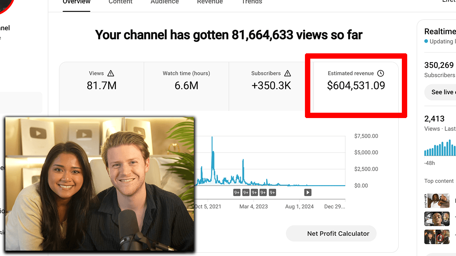Screen dimensions: 456x256
Task: Click the Realtime panel heading
Action: (x=440, y=32)
